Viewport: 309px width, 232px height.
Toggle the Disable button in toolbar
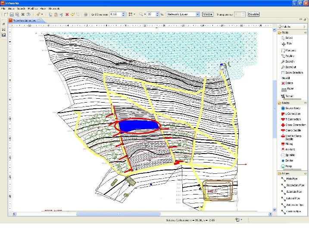tap(253, 14)
